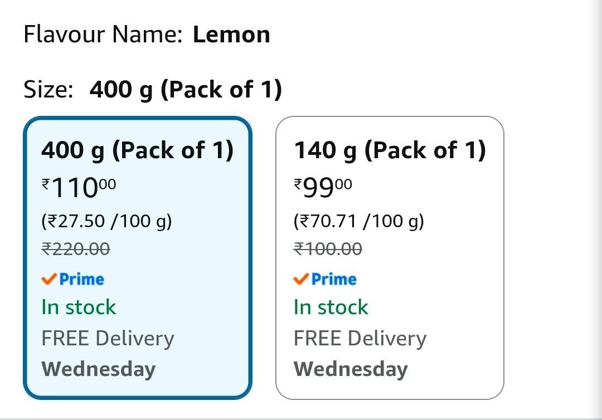The width and height of the screenshot is (602, 420).
Task: Click Wednesday delivery date in 140 g card
Action: [351, 369]
